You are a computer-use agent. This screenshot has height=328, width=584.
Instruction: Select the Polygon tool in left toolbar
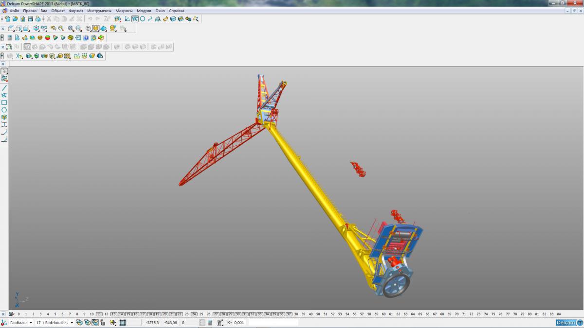point(4,110)
